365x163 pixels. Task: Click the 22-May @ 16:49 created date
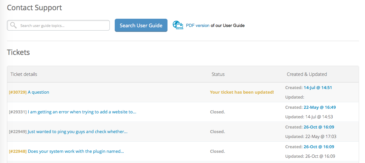coord(319,107)
